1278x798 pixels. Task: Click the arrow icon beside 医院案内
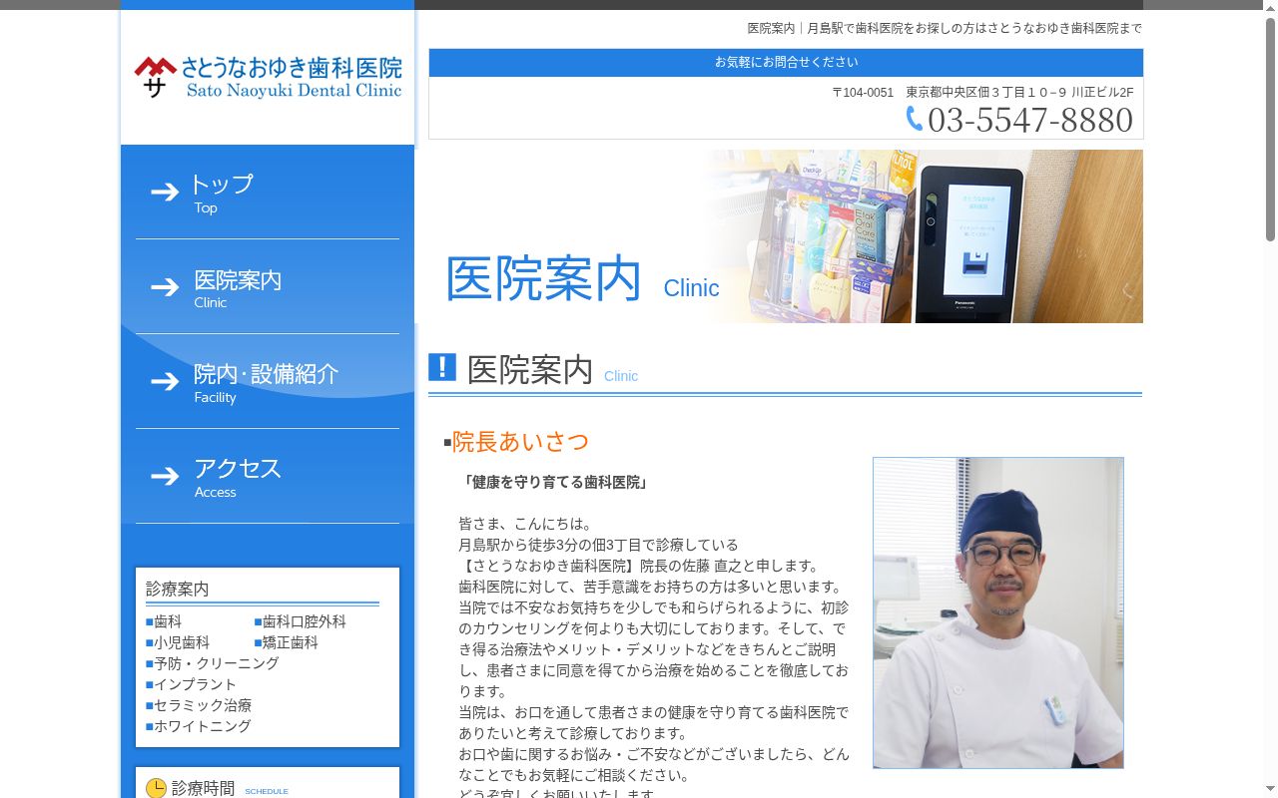coord(165,287)
